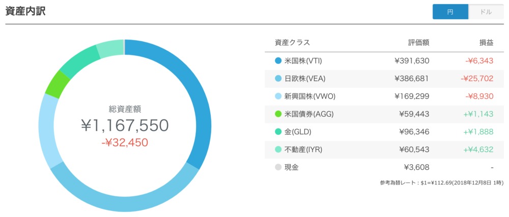The width and height of the screenshot is (509, 217).
Task: Click the teal dot beside 金(GLD)
Action: 278,132
